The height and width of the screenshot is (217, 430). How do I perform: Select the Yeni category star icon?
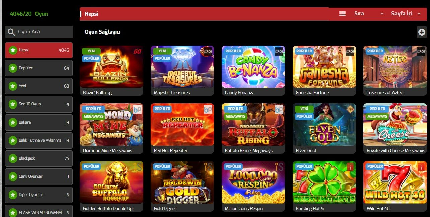pyautogui.click(x=13, y=86)
